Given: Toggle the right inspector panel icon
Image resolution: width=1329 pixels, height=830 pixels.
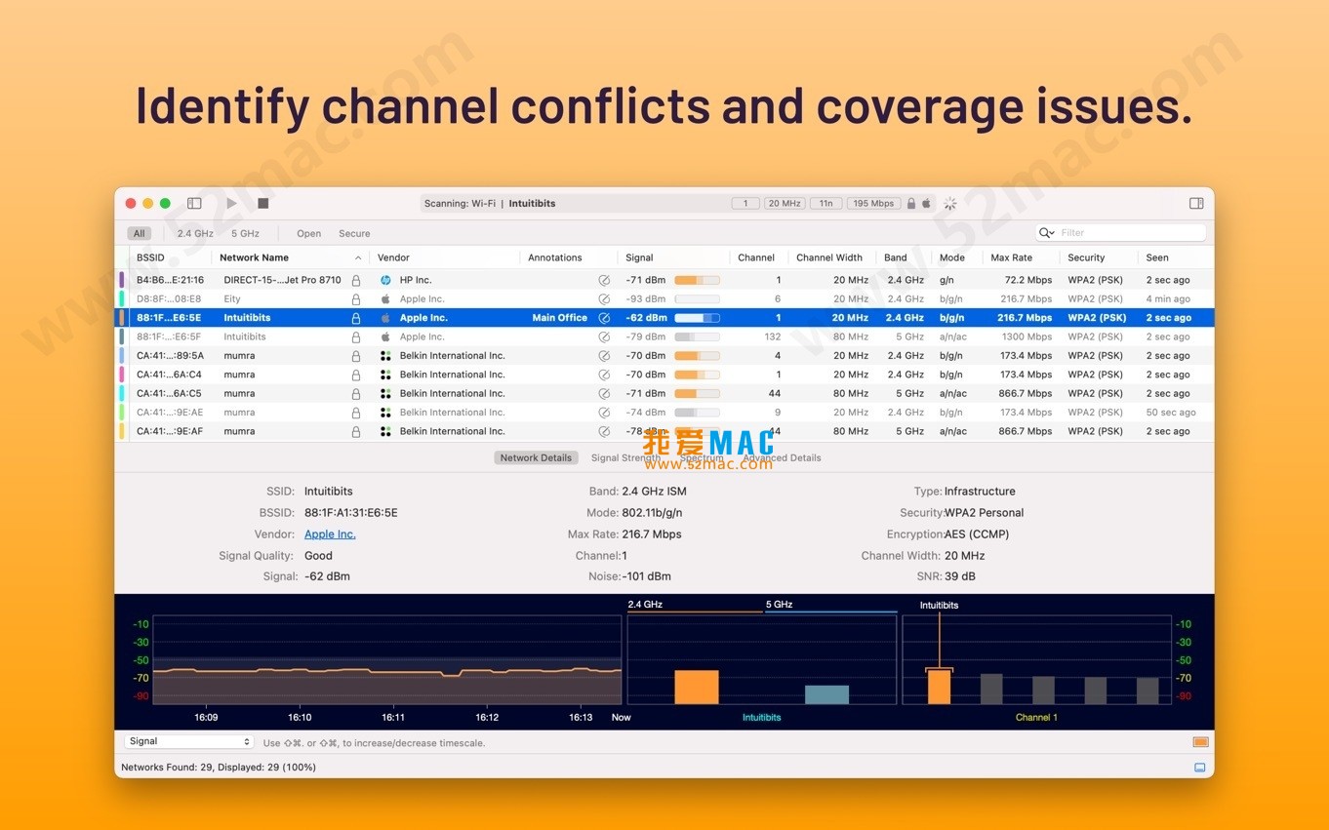Looking at the screenshot, I should (1196, 203).
